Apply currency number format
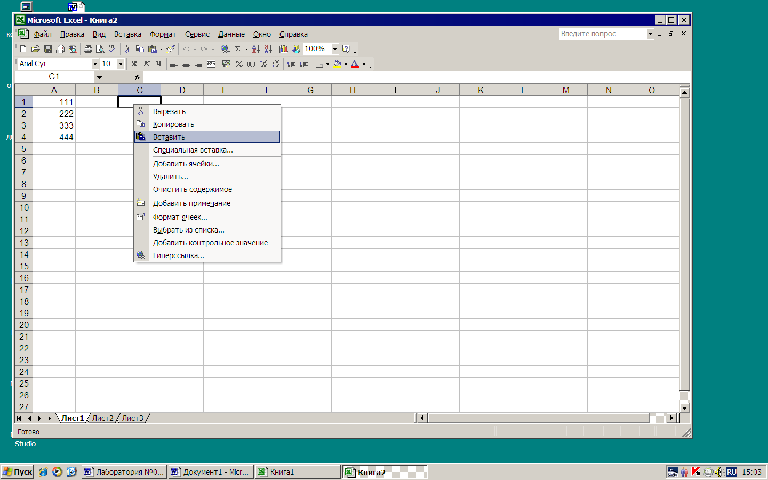The height and width of the screenshot is (480, 768). pyautogui.click(x=226, y=64)
